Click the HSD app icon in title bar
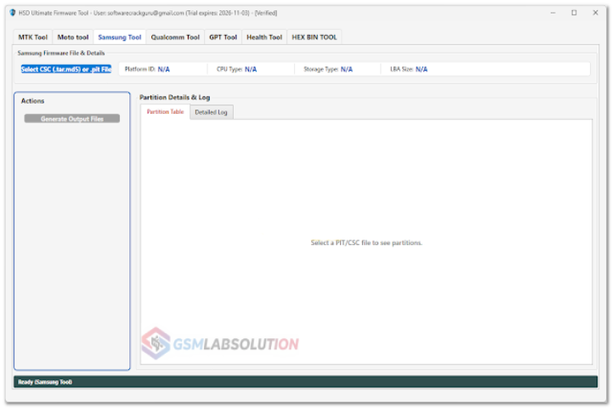Screen dimensions: 612x408 click(13, 13)
